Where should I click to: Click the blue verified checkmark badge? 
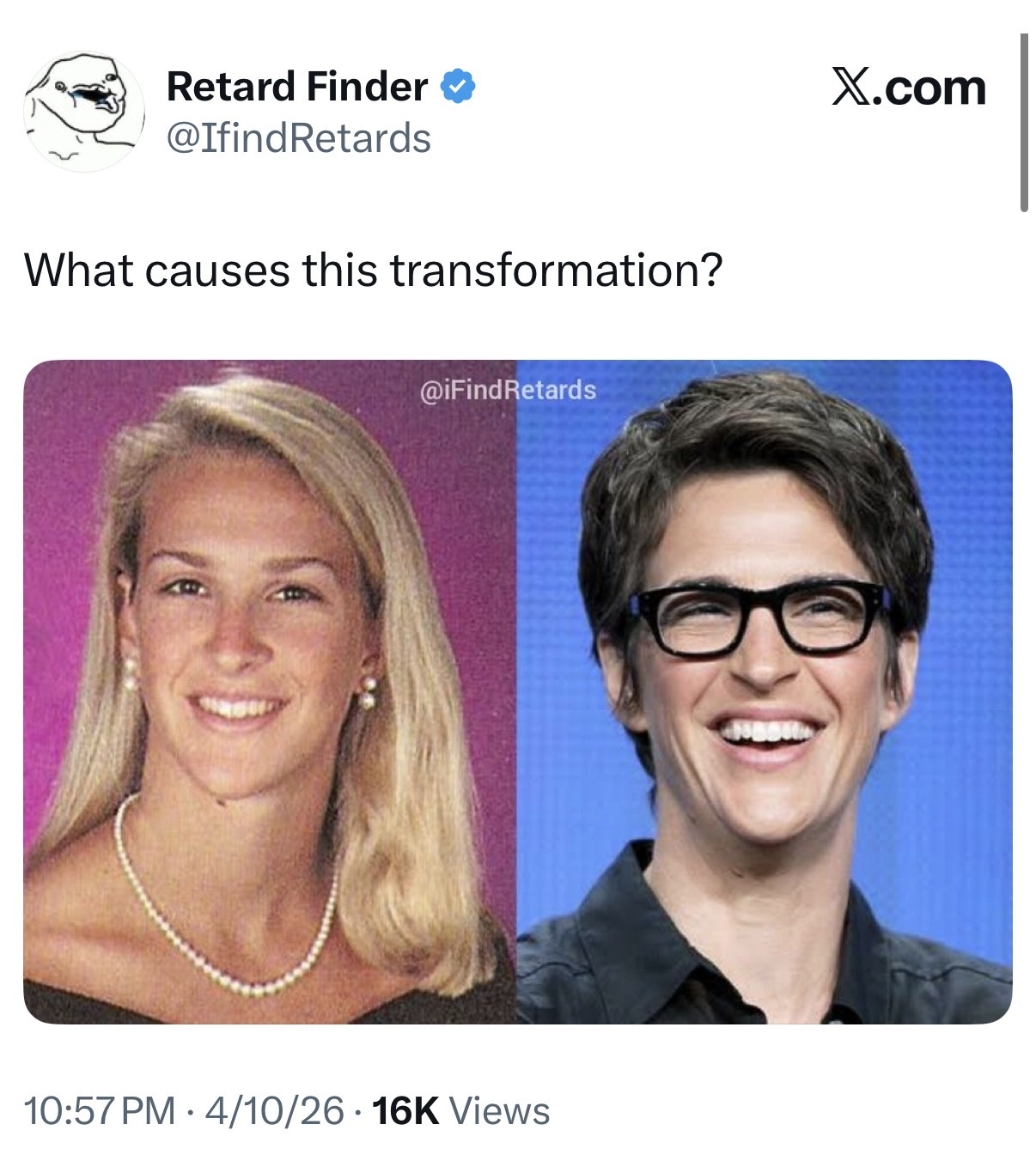coord(460,86)
